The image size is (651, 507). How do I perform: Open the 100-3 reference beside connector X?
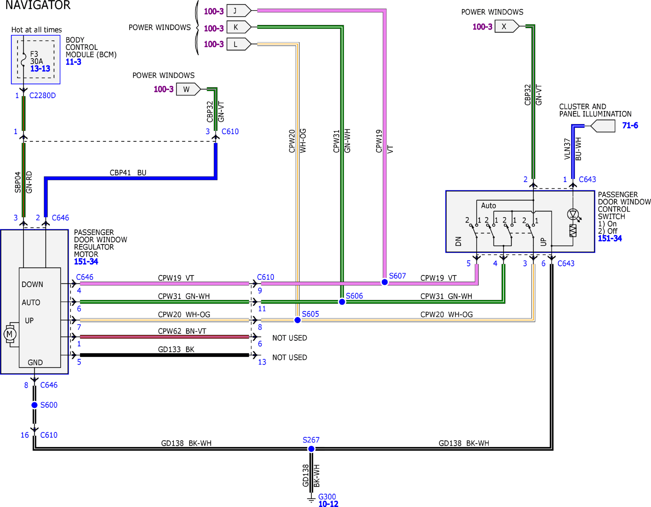(482, 27)
